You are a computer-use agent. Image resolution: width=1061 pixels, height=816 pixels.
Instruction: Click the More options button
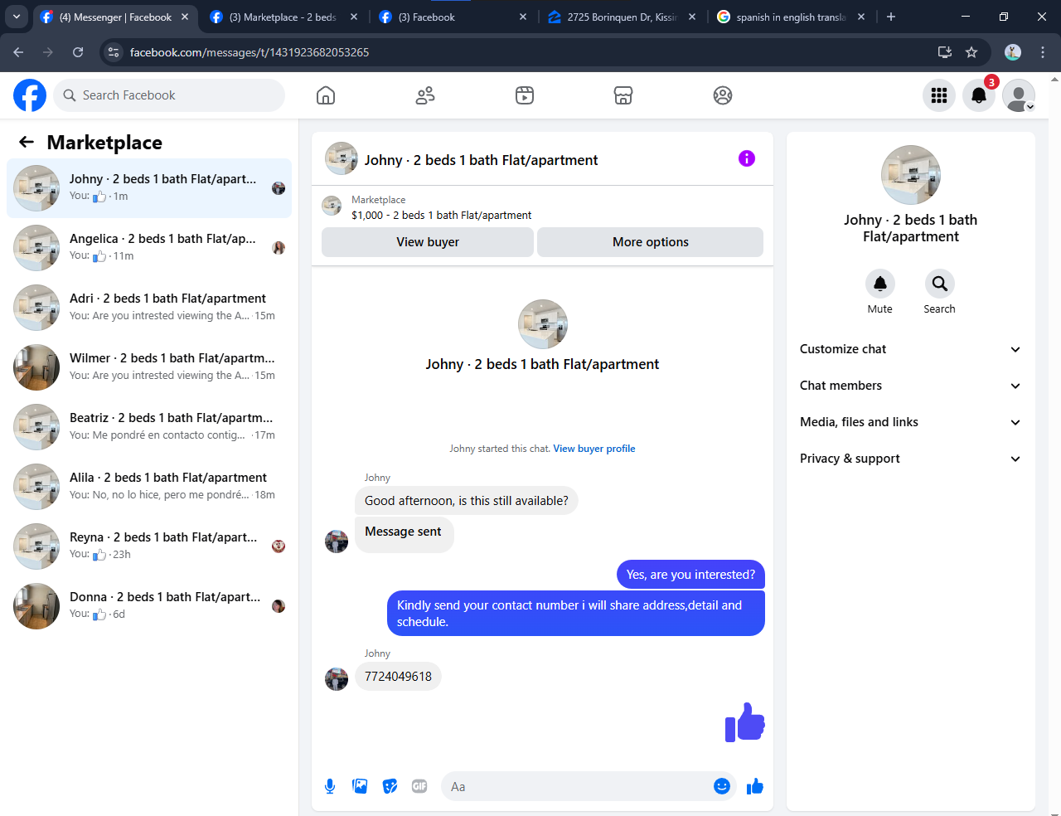coord(651,242)
